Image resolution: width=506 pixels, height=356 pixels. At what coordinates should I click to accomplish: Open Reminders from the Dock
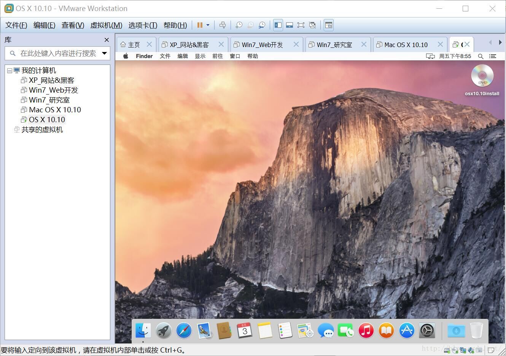tap(285, 331)
